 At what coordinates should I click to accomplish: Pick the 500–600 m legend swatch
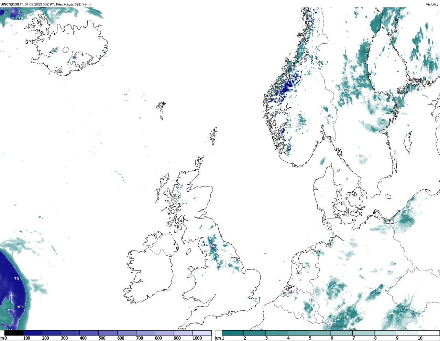[x=108, y=333]
